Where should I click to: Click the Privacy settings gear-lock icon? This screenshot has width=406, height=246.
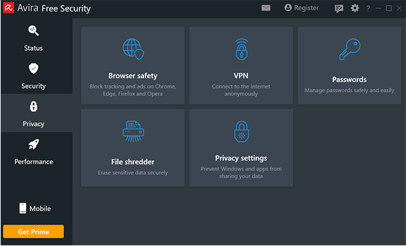241,132
